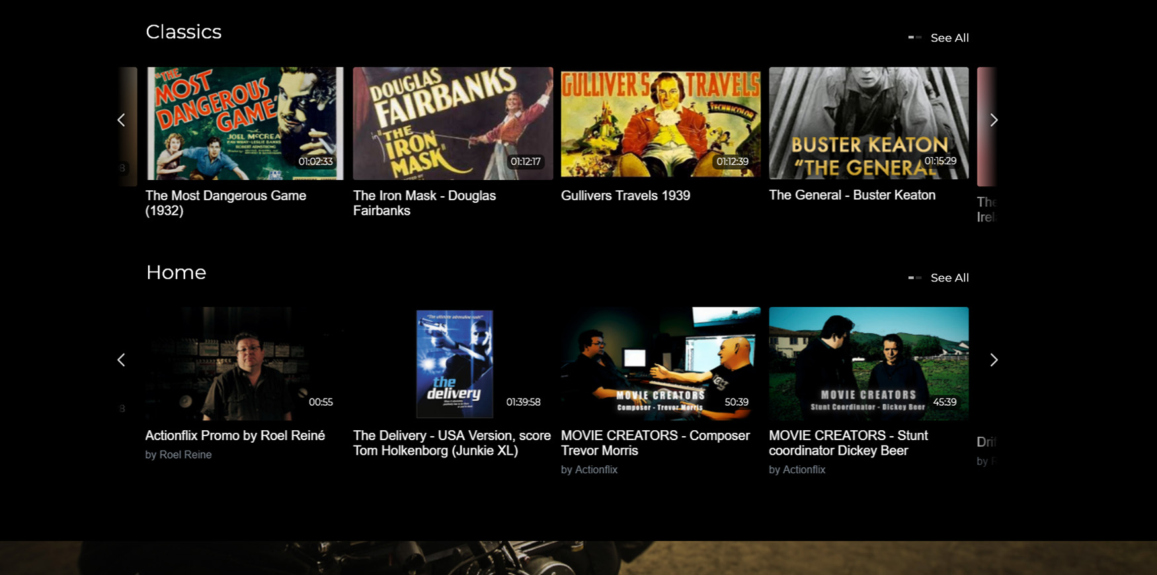Click the Classics carousel right arrow
Image resolution: width=1157 pixels, height=575 pixels.
point(993,120)
